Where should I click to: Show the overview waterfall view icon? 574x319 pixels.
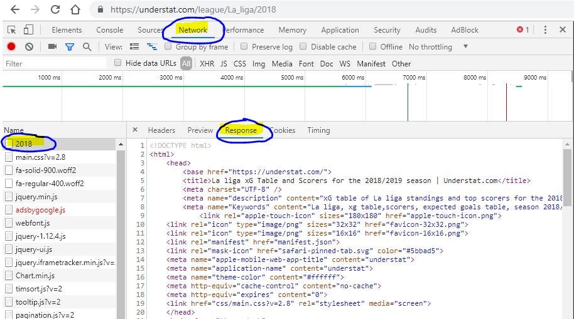click(152, 46)
